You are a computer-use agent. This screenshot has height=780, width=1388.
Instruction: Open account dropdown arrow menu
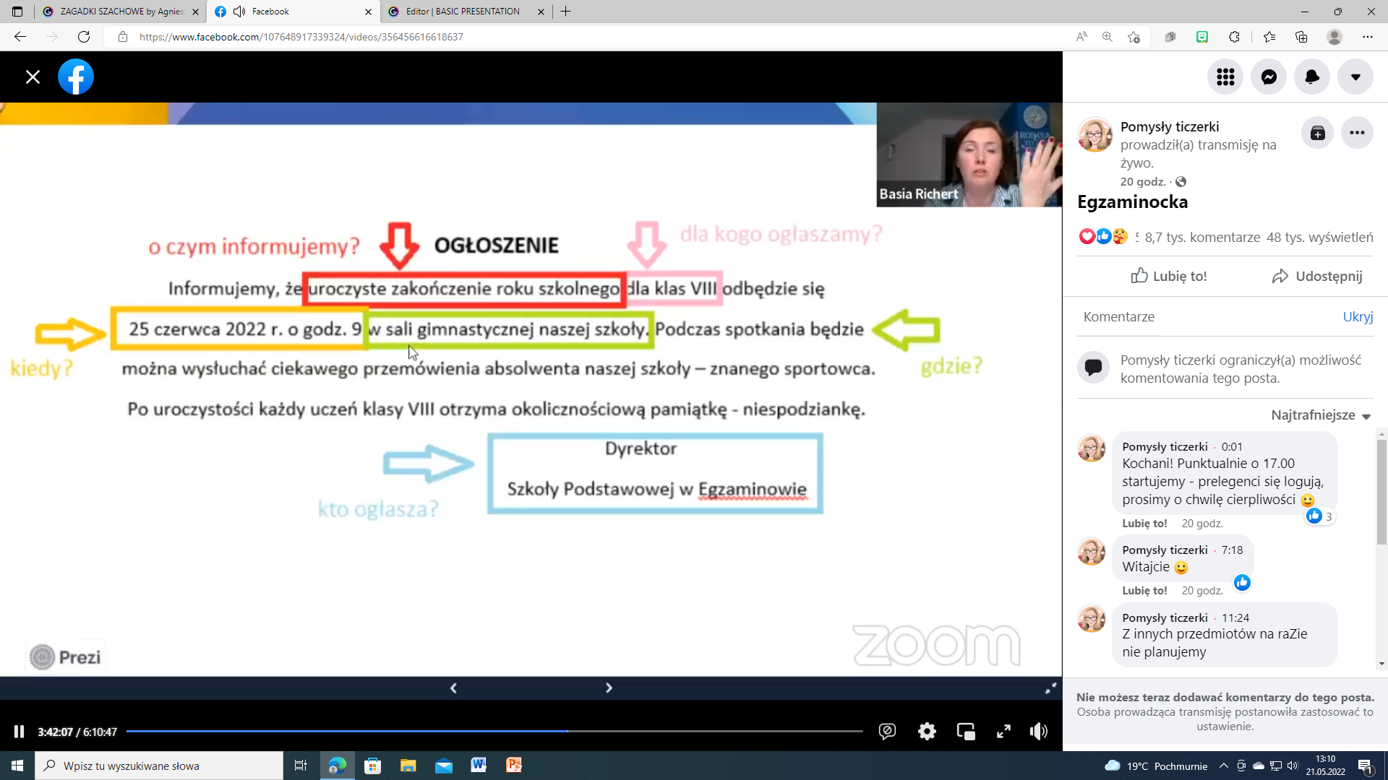click(x=1355, y=77)
